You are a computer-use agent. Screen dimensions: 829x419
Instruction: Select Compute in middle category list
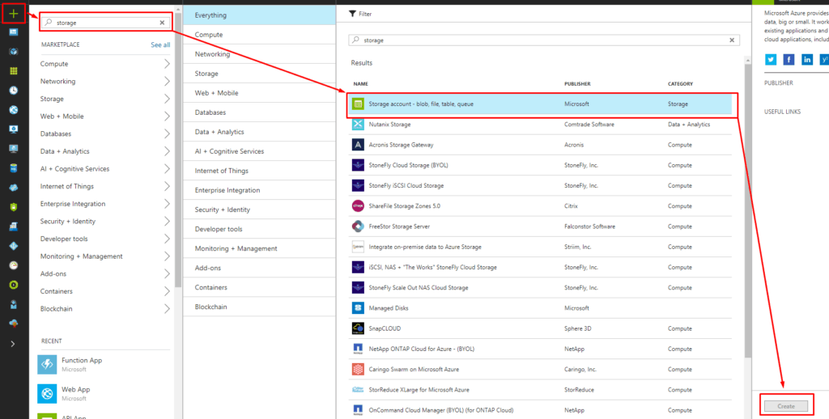point(259,35)
